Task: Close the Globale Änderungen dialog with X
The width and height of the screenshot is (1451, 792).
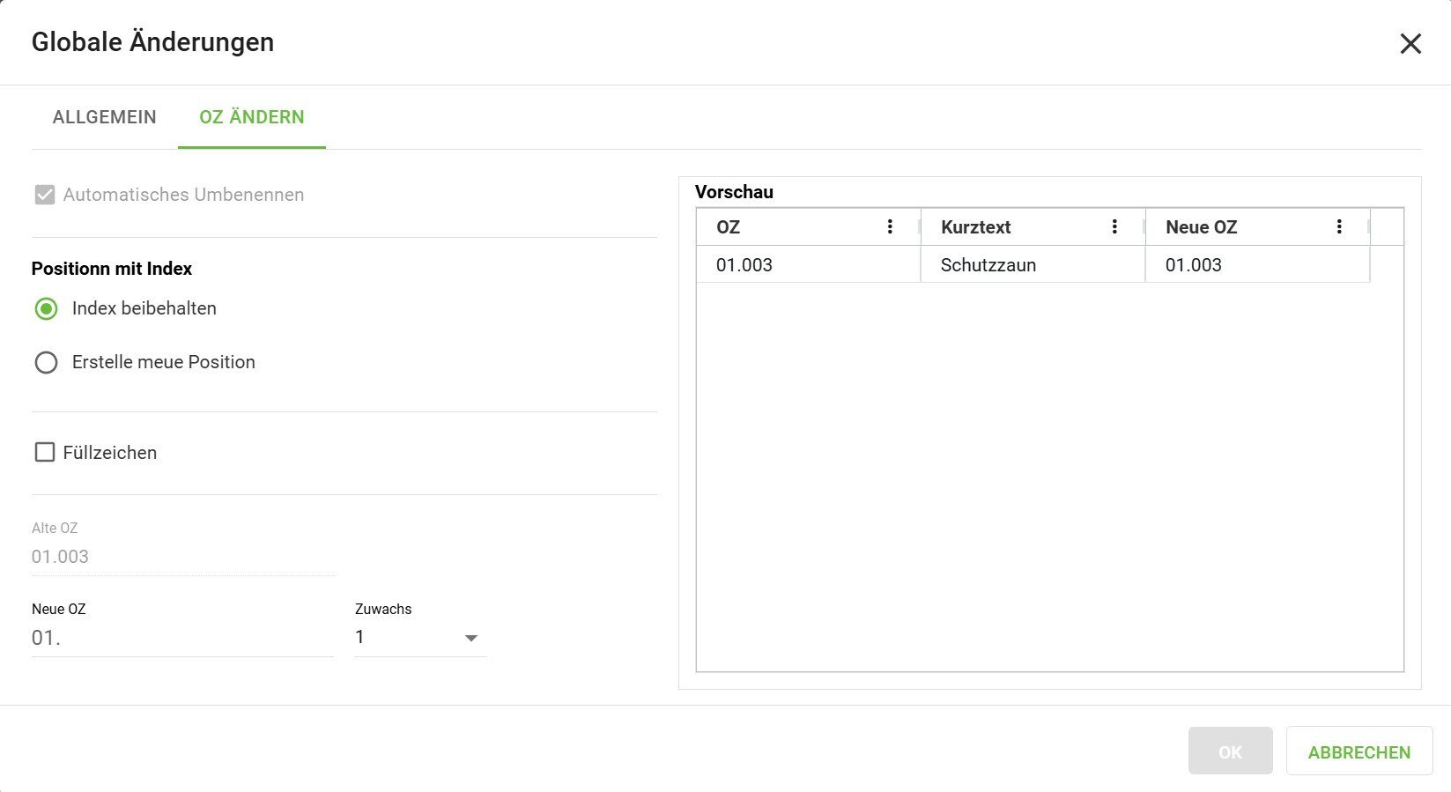Action: (x=1410, y=44)
